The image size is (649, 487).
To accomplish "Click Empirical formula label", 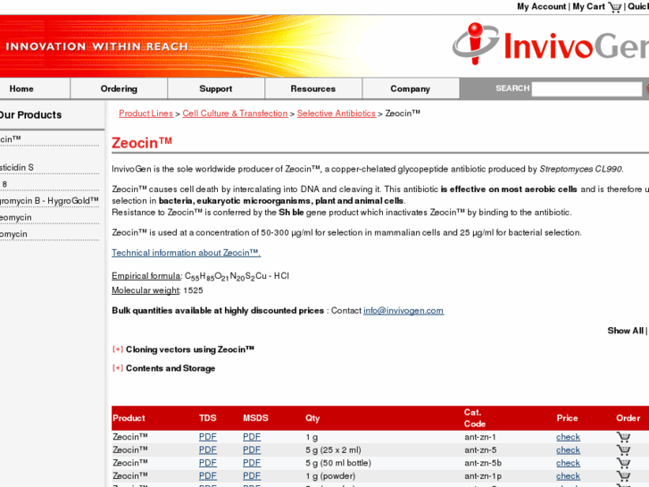I will (x=146, y=276).
